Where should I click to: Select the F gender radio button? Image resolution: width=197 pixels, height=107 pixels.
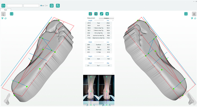45,6
